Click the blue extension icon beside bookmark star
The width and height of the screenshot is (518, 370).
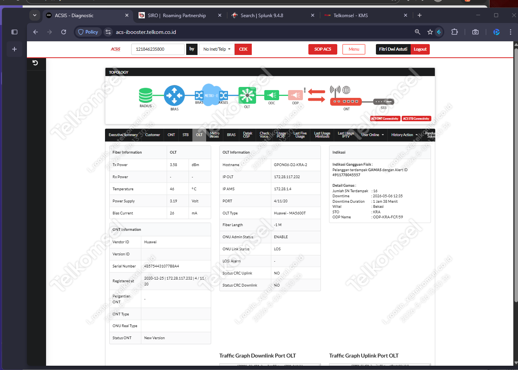click(439, 32)
